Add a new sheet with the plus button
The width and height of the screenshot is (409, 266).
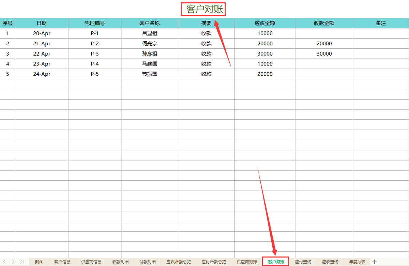pyautogui.click(x=374, y=262)
